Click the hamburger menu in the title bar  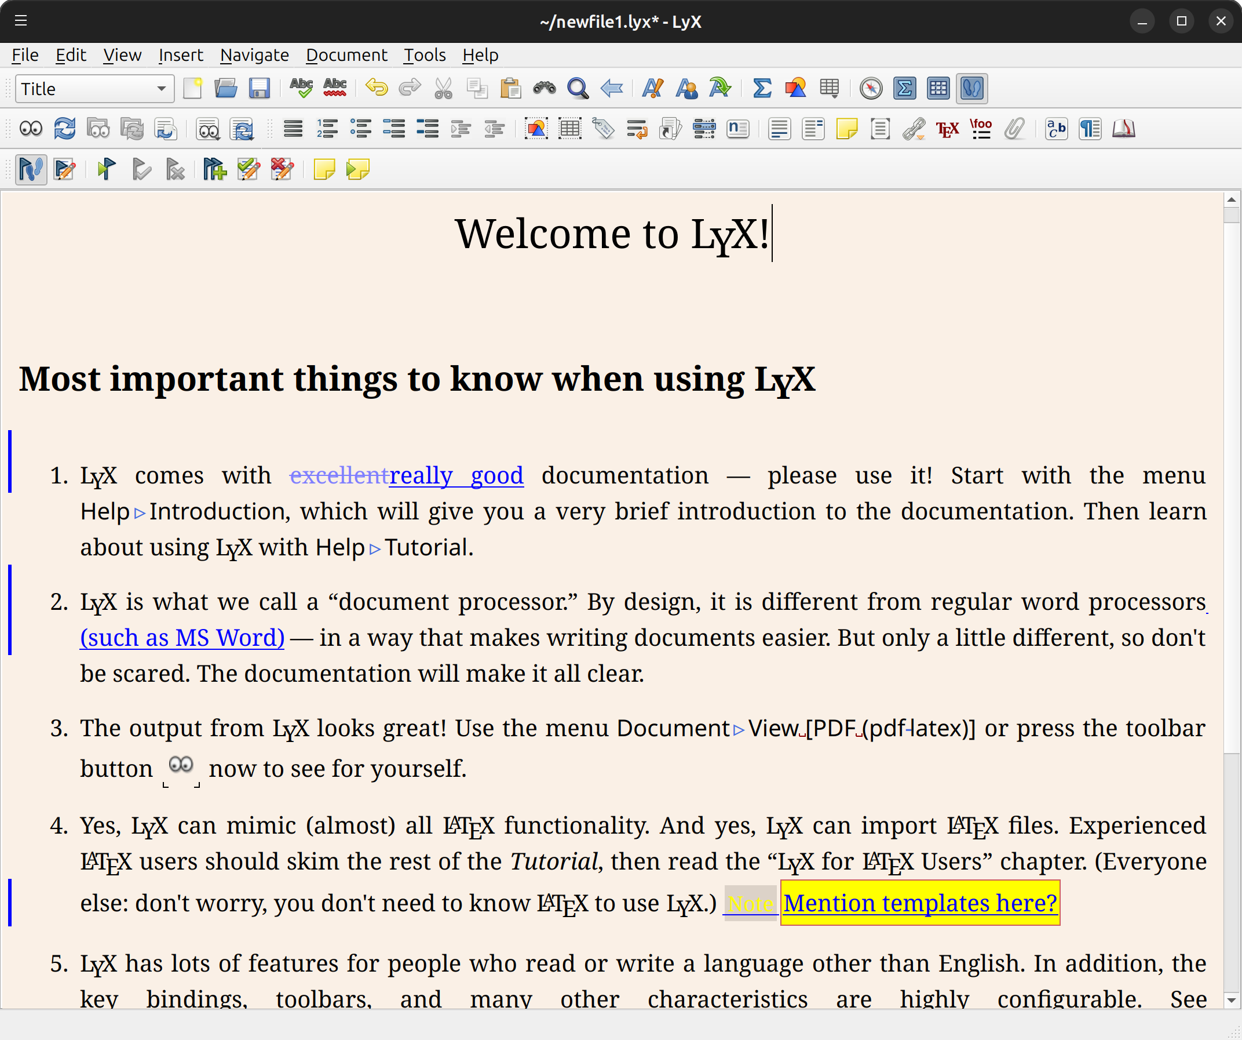(x=21, y=21)
